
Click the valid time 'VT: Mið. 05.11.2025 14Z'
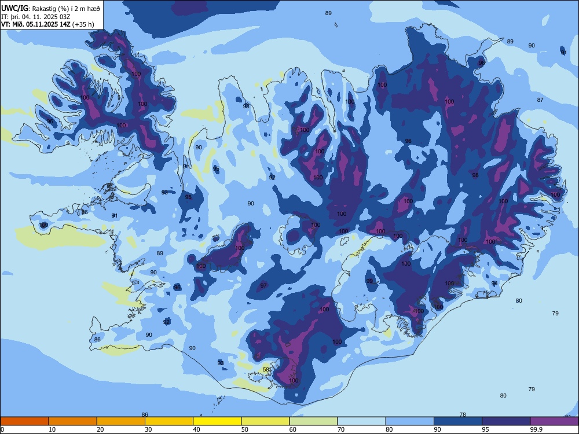[36, 24]
